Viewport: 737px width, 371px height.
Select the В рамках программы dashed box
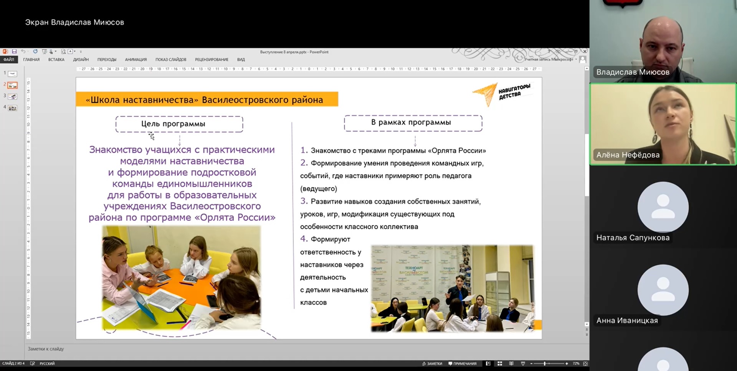point(413,123)
